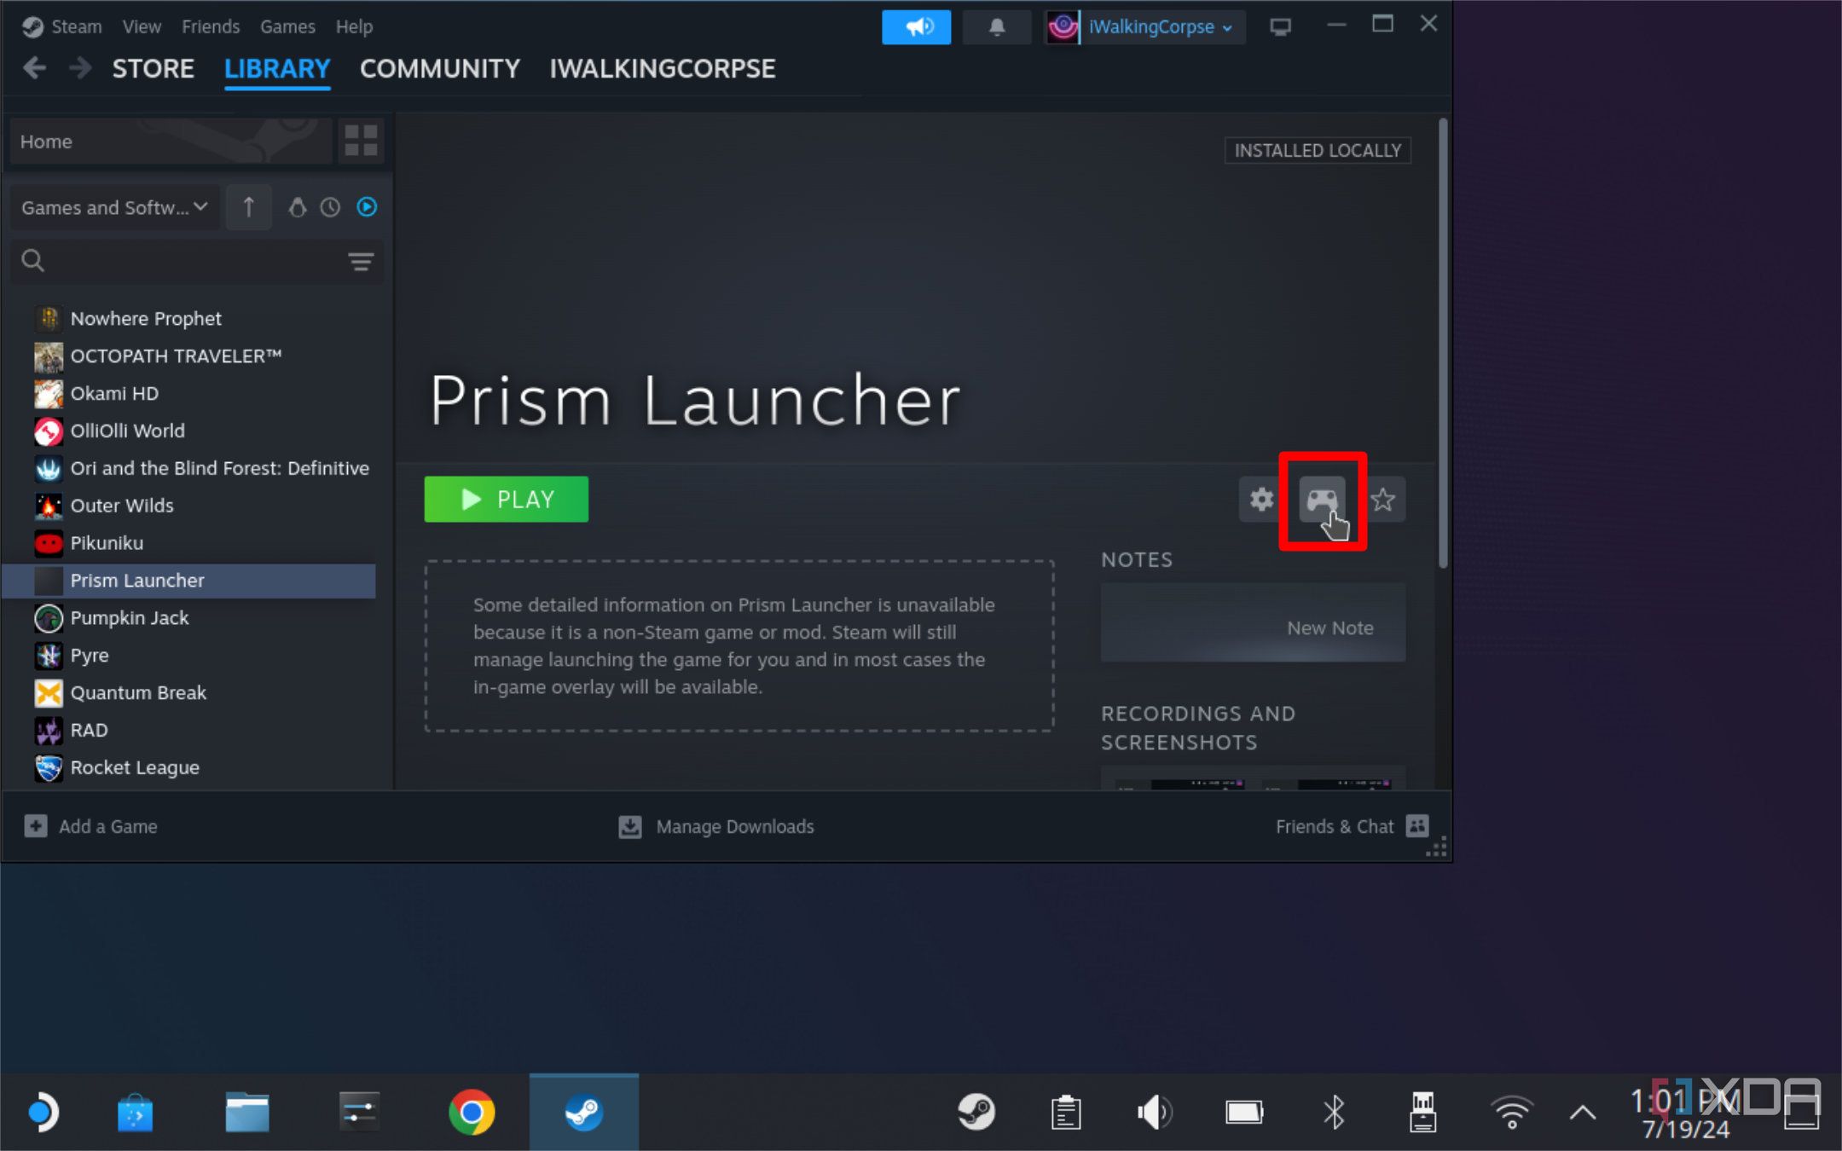The image size is (1842, 1151).
Task: Enter Big Picture mode monitor icon
Action: (x=1280, y=27)
